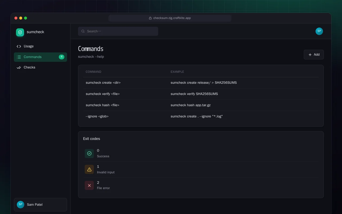This screenshot has width=342, height=214.
Task: Minimize the window with yellow button
Action: 21,18
